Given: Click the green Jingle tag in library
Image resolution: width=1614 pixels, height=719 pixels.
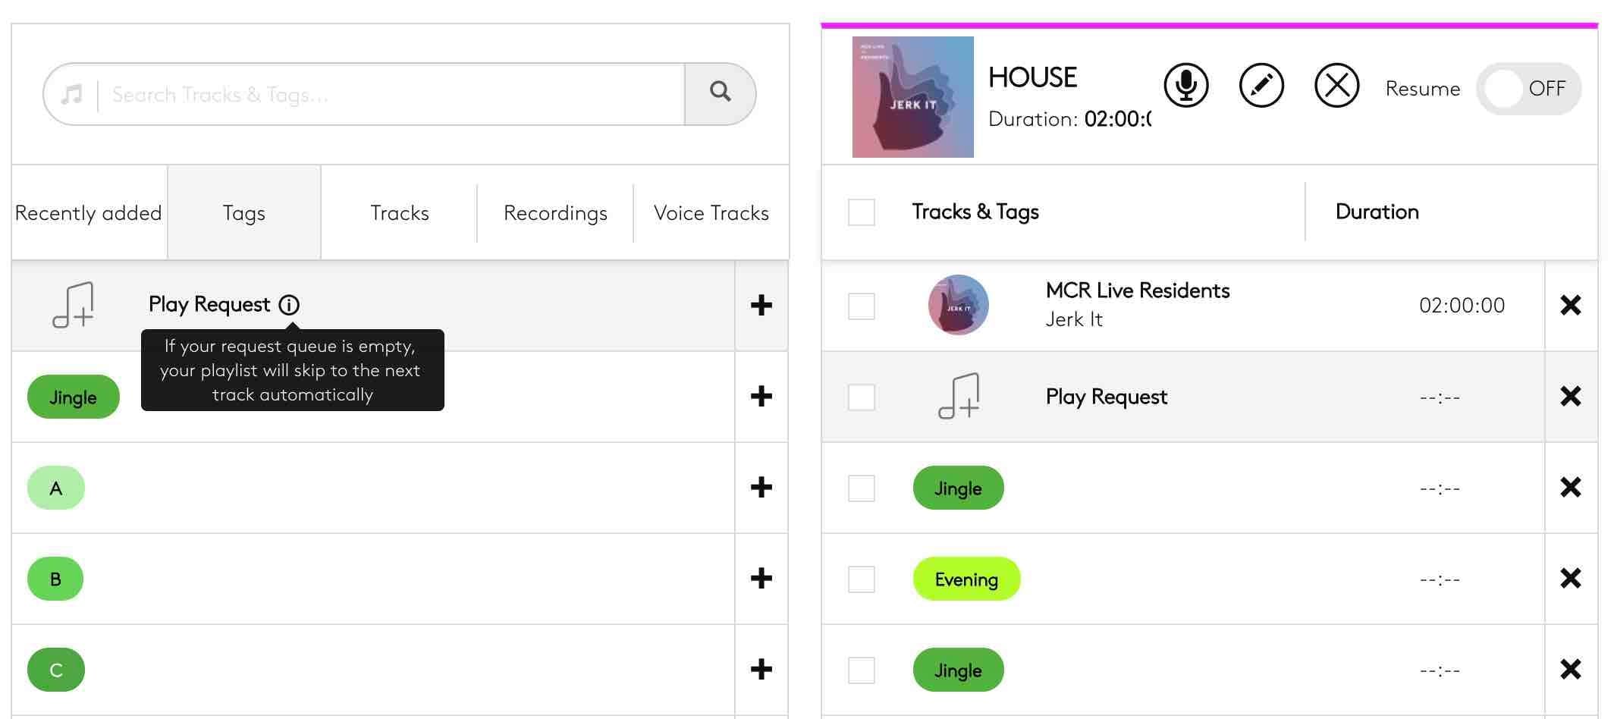Looking at the screenshot, I should (74, 397).
